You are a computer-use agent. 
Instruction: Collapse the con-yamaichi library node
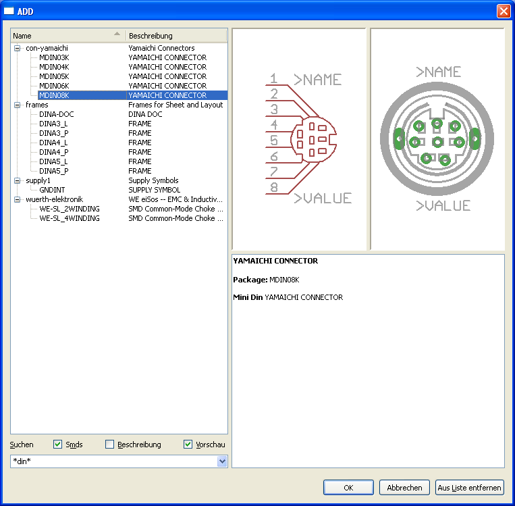(17, 49)
